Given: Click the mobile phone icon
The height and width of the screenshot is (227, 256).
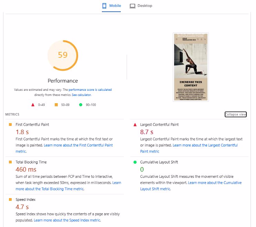Looking at the screenshot, I should coord(104,6).
